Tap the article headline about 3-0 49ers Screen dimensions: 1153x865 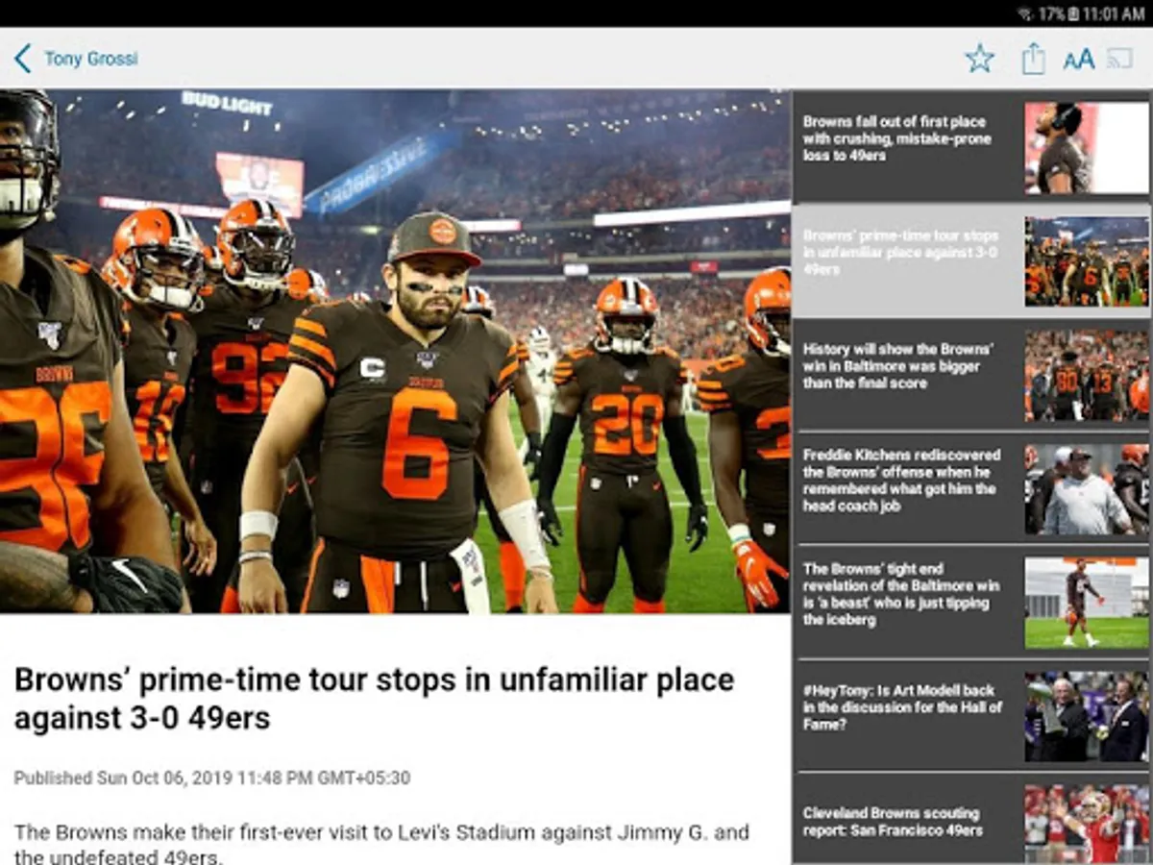tap(374, 699)
